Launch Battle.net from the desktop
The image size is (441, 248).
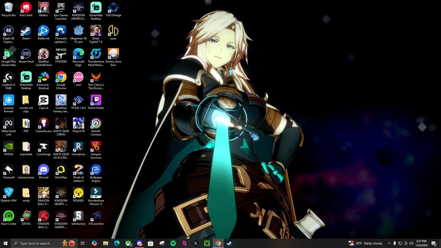[x=43, y=33]
